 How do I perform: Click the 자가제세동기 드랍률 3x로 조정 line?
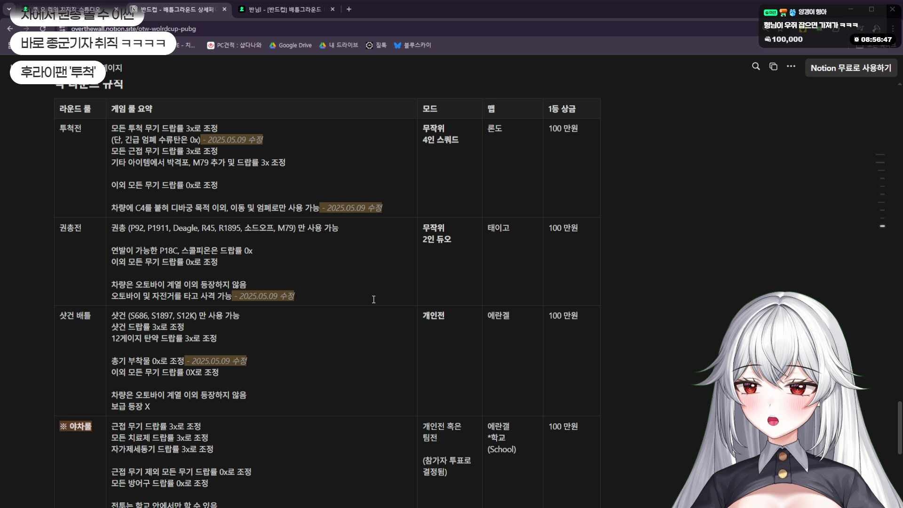tap(162, 450)
